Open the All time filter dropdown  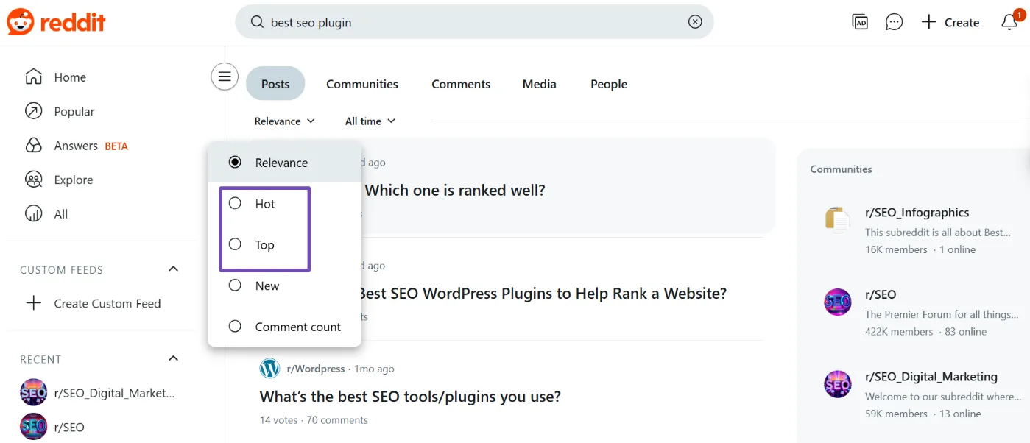(x=370, y=121)
